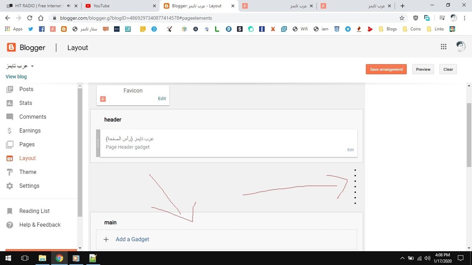Open the Blogger bookmark icon

pos(64,29)
